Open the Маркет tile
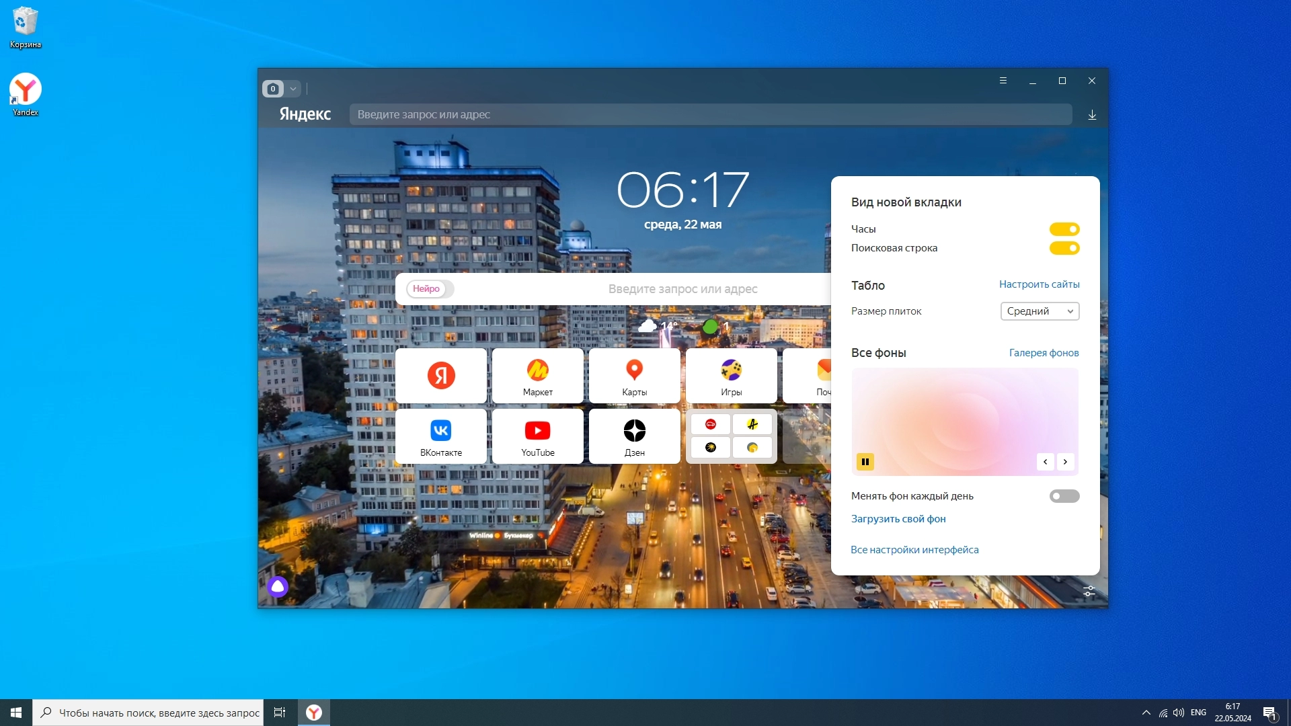This screenshot has width=1291, height=726. pos(537,375)
